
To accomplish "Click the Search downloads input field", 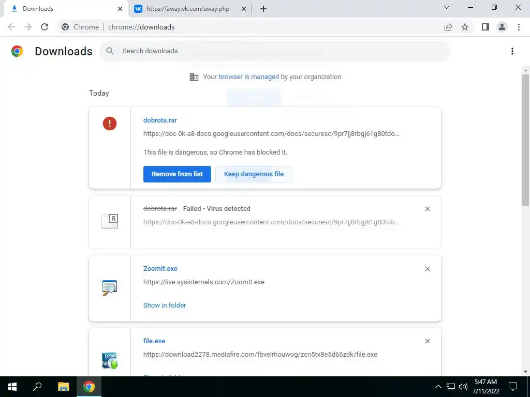I will coord(275,51).
